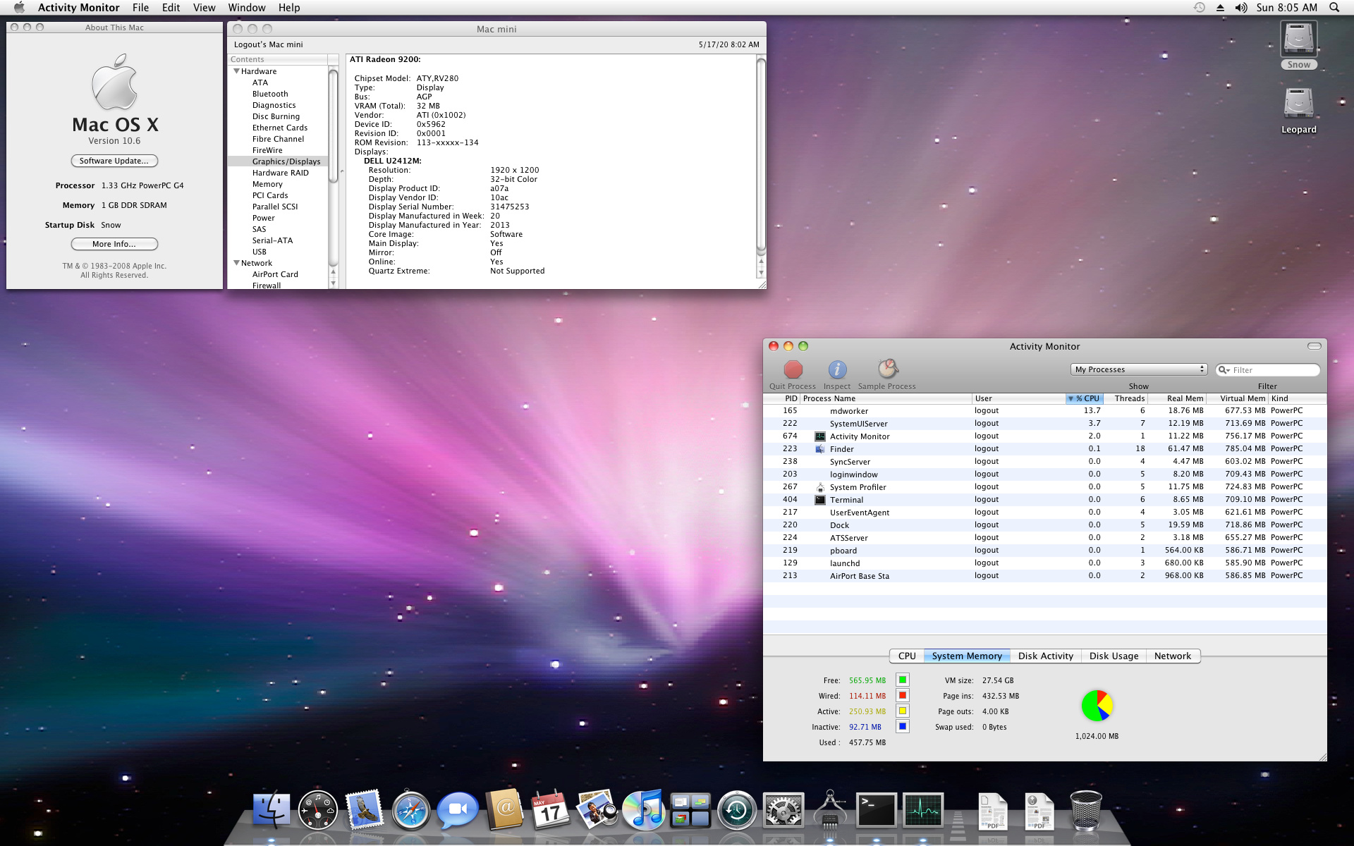This screenshot has width=1354, height=846.
Task: Open Terminal from the Dock
Action: tap(876, 810)
